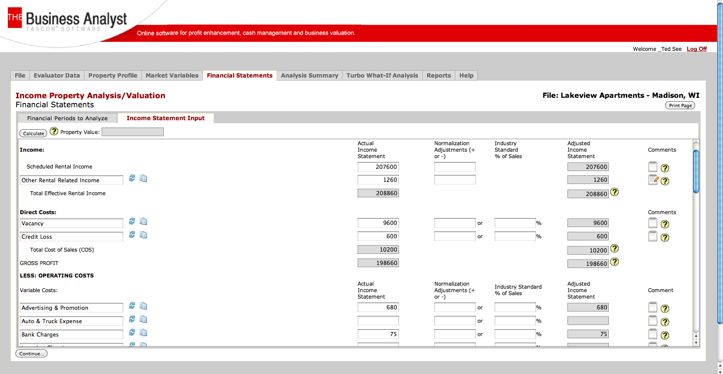Open help icon in Vacancy comments column

(665, 224)
